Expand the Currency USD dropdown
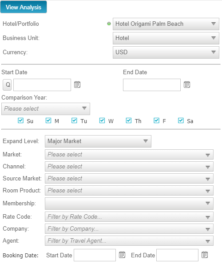Screen dimensions: 222x264 [x=166, y=52]
